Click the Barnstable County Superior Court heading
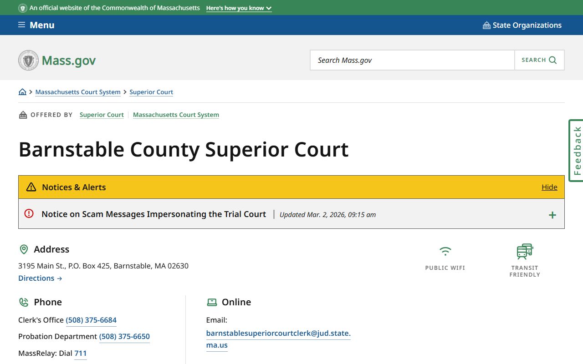This screenshot has width=583, height=364. click(x=184, y=149)
